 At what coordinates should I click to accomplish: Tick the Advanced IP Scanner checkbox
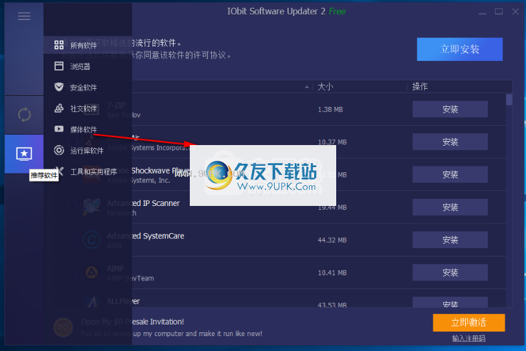pos(73,207)
